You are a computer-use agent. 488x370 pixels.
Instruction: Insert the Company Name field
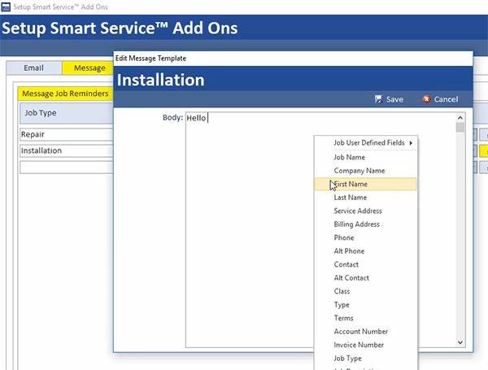pos(366,171)
